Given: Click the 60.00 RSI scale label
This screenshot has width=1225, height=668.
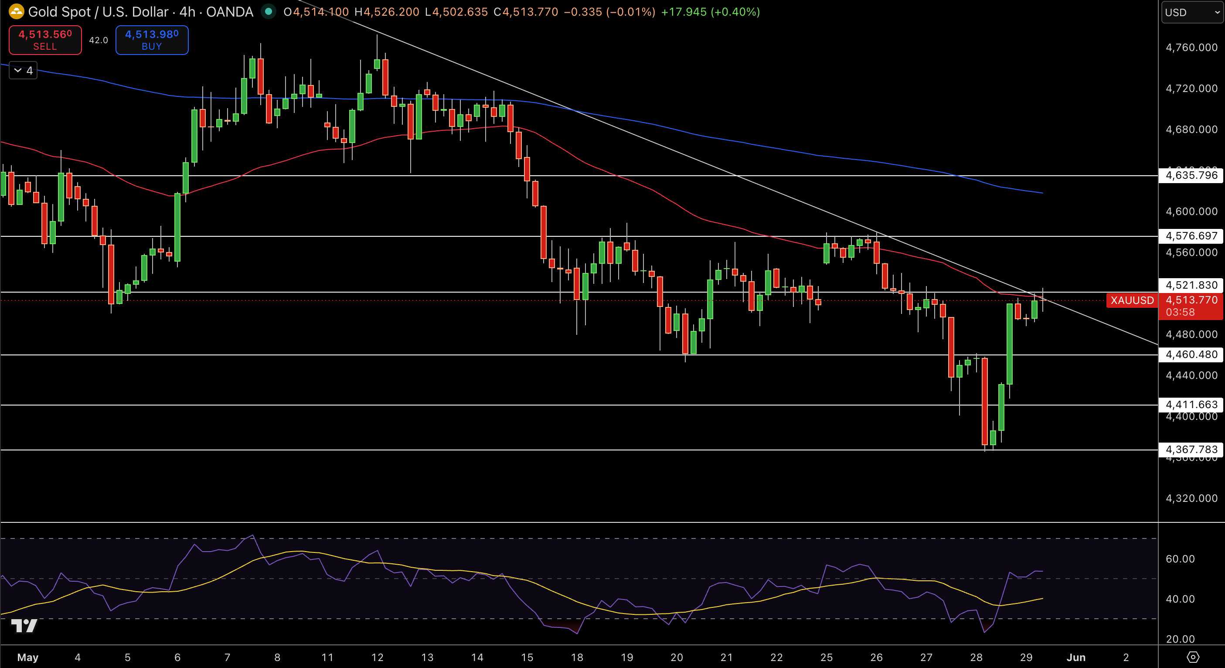Looking at the screenshot, I should tap(1180, 559).
